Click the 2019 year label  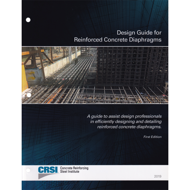pos(158,176)
